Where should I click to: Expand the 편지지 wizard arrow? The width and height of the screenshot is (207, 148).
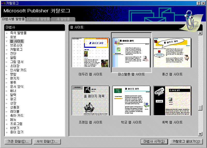click(7, 79)
